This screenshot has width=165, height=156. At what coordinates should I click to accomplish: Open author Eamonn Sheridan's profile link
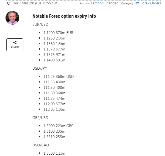pos(105,3)
